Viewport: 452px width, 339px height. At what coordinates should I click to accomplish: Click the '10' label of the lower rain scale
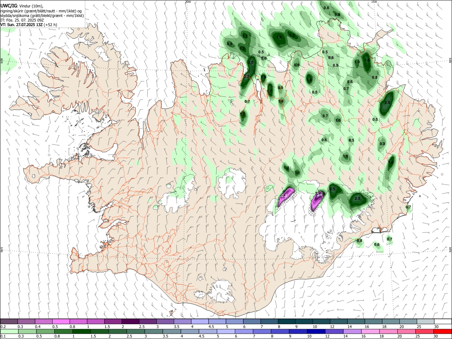tap(309, 336)
